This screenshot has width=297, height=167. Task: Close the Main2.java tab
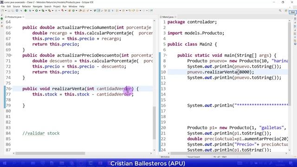175,17
